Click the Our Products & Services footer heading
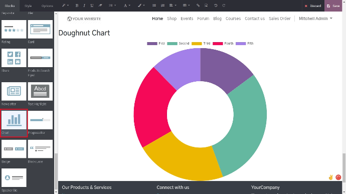 coord(86,187)
